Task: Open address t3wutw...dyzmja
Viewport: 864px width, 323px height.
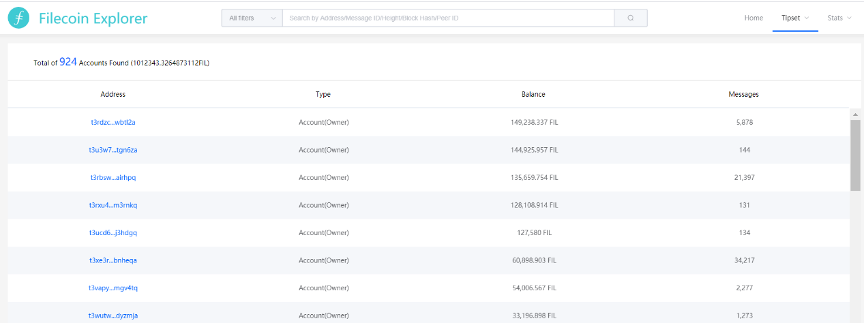Action: pos(113,316)
